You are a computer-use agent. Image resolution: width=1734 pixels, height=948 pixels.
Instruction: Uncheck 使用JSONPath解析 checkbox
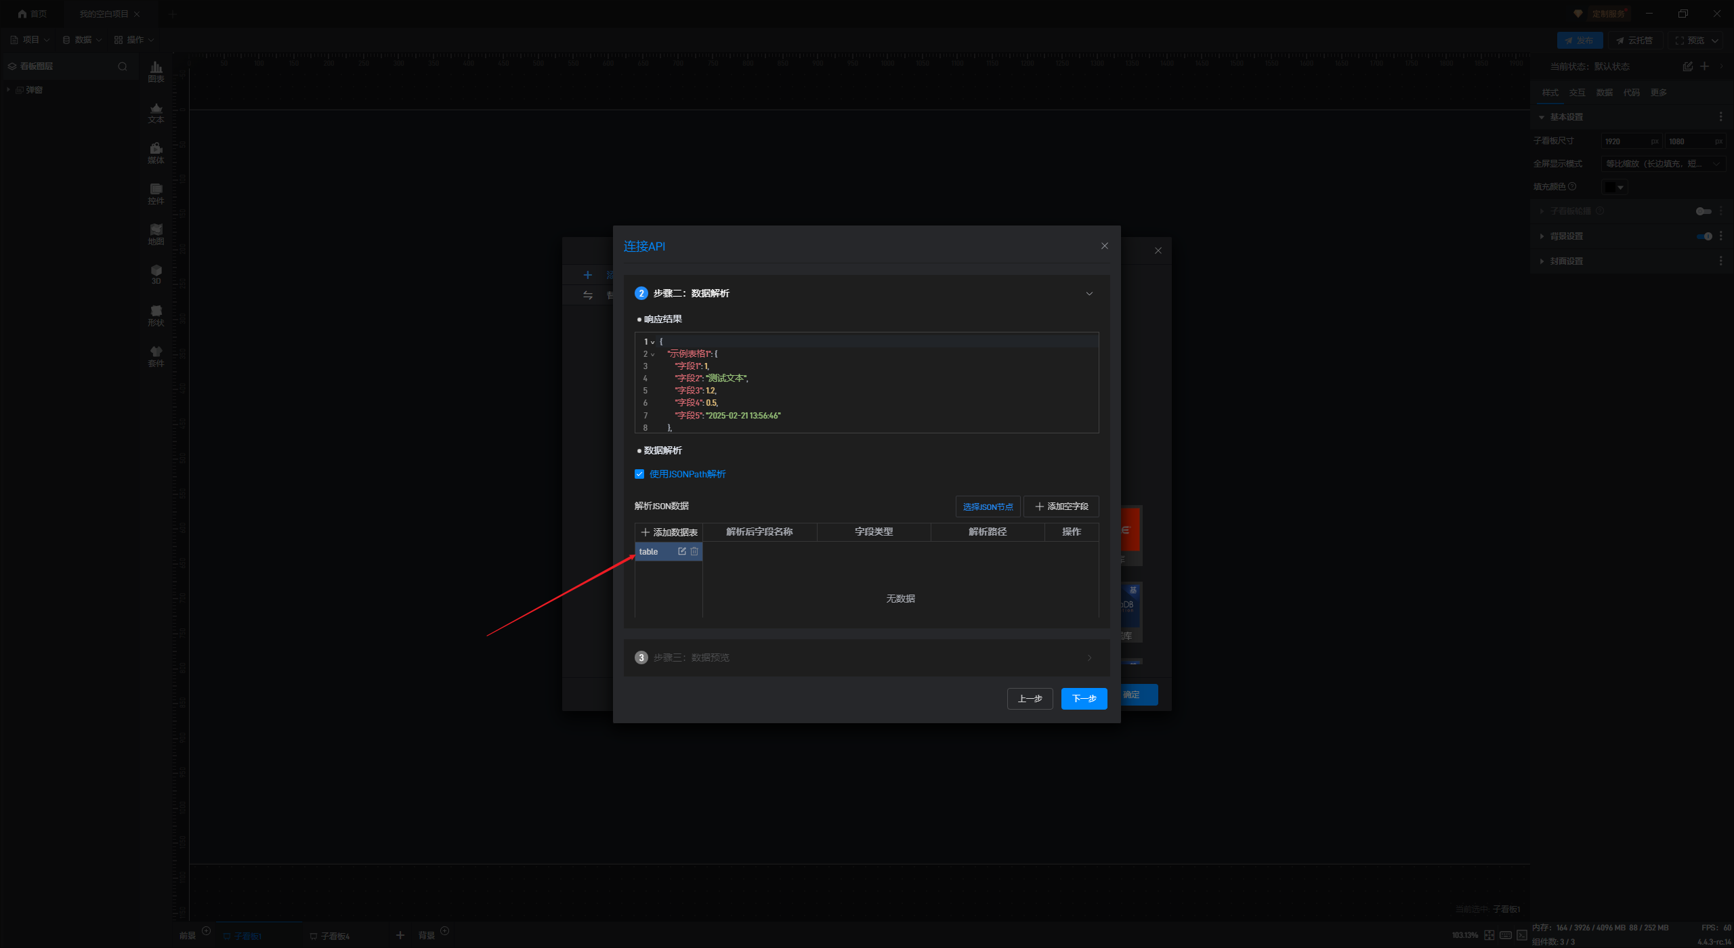(x=639, y=474)
